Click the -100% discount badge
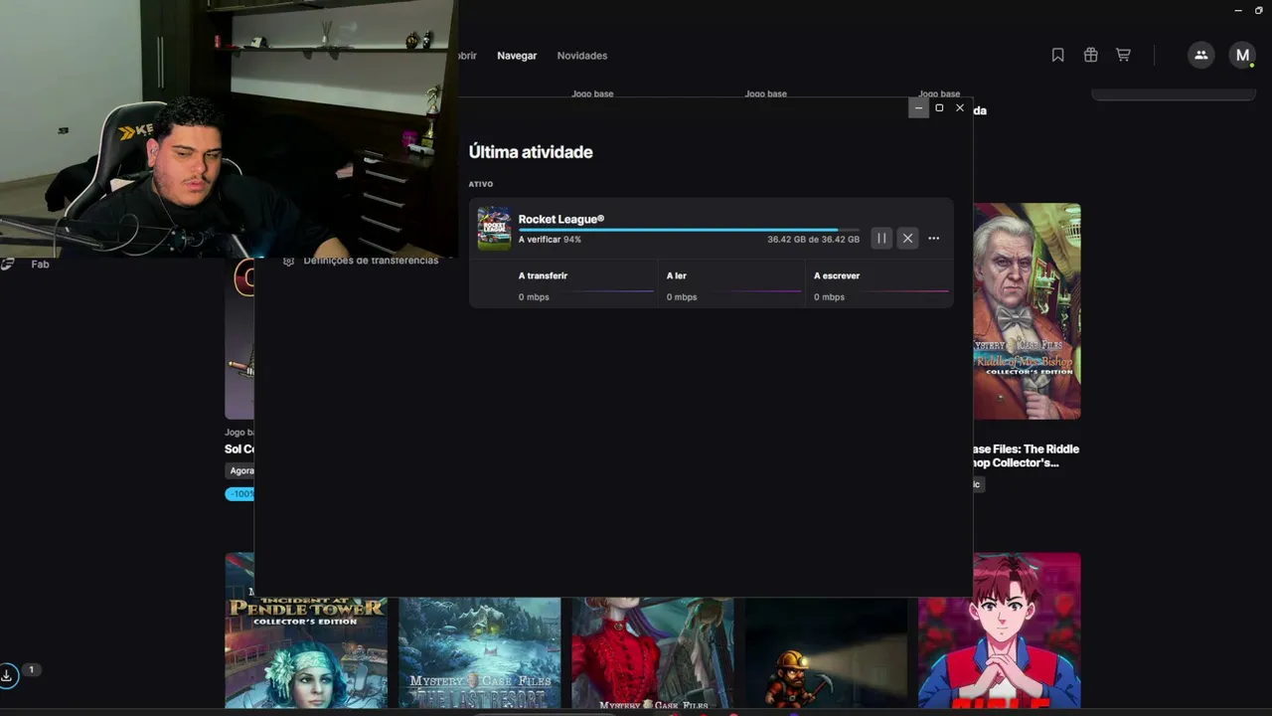The width and height of the screenshot is (1272, 716). tap(239, 494)
